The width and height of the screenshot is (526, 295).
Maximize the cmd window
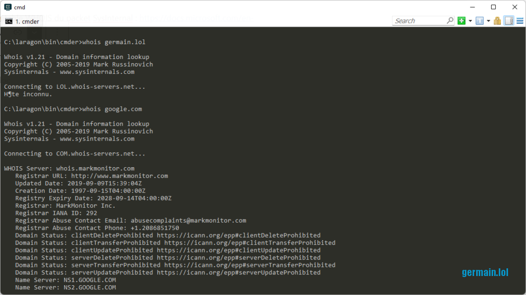click(493, 7)
